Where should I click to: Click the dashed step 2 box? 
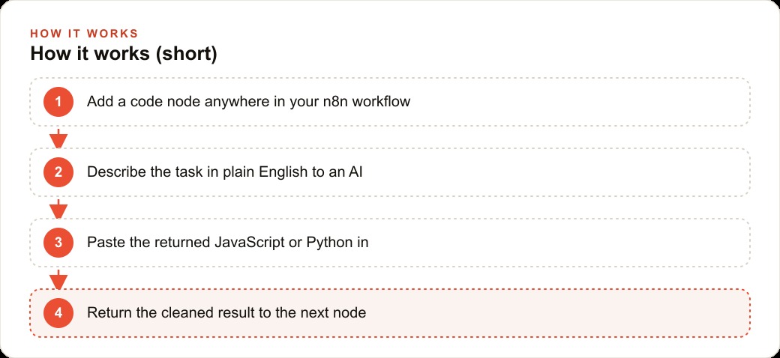[390, 172]
